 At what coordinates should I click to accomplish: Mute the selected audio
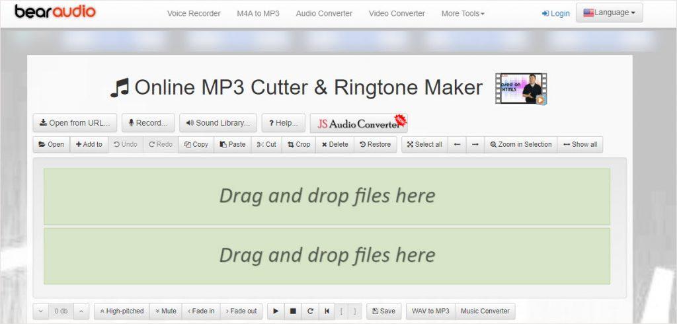(166, 311)
